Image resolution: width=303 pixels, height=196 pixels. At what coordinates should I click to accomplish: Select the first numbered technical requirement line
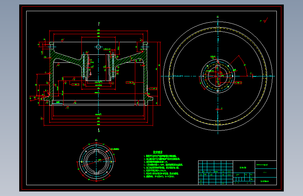[160, 156]
